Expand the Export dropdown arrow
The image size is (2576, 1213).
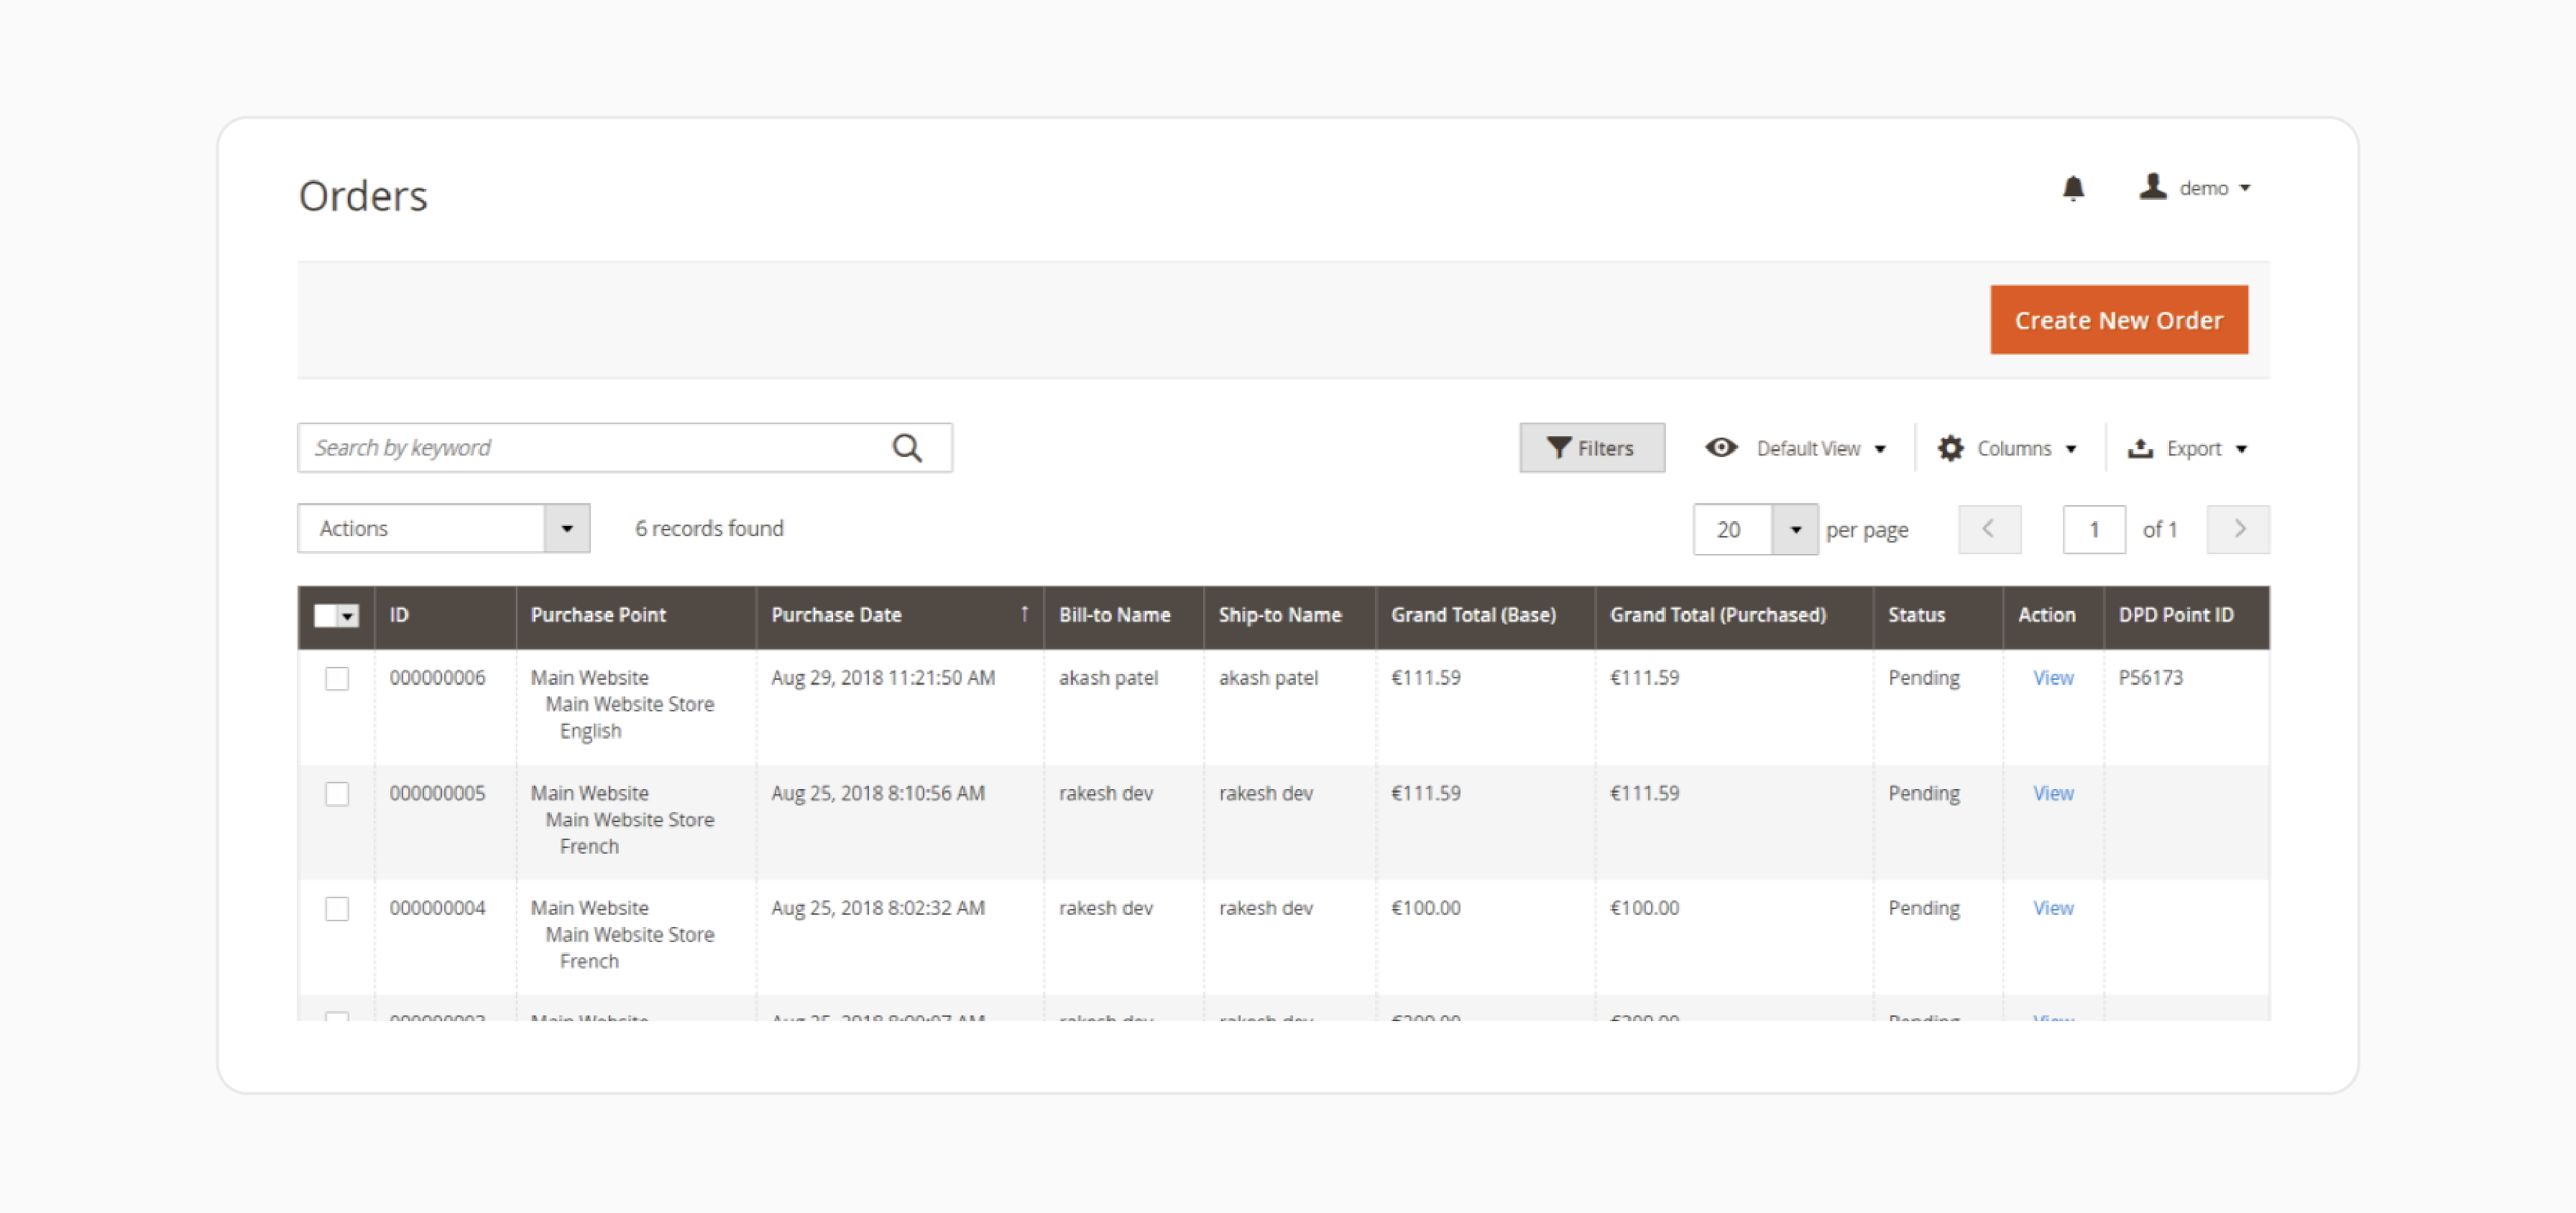tap(2241, 449)
